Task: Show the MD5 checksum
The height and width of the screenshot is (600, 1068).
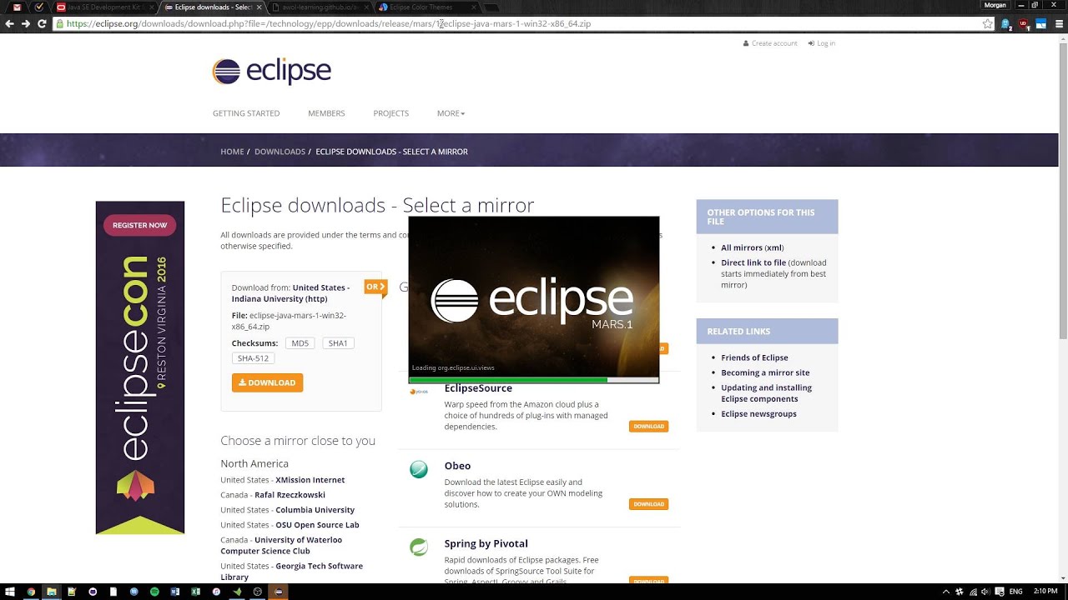Action: pos(300,343)
